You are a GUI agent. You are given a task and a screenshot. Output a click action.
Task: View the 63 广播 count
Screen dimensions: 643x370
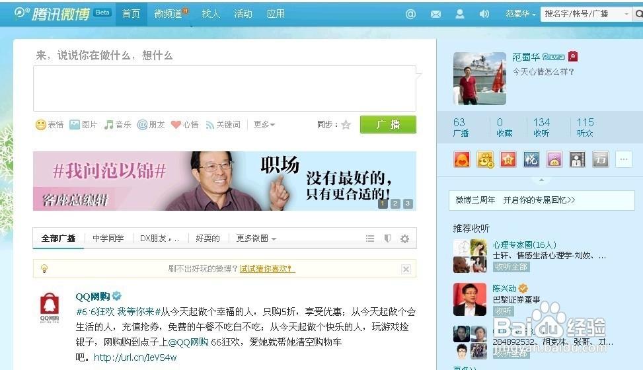(x=461, y=127)
